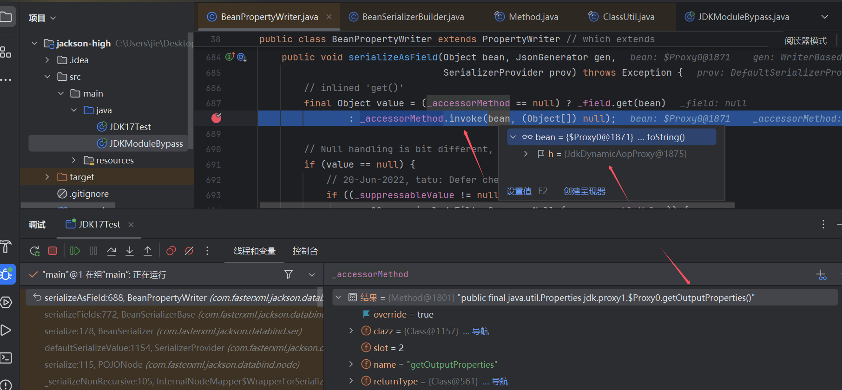
Task: Open the Project view dropdown
Action: [42, 18]
